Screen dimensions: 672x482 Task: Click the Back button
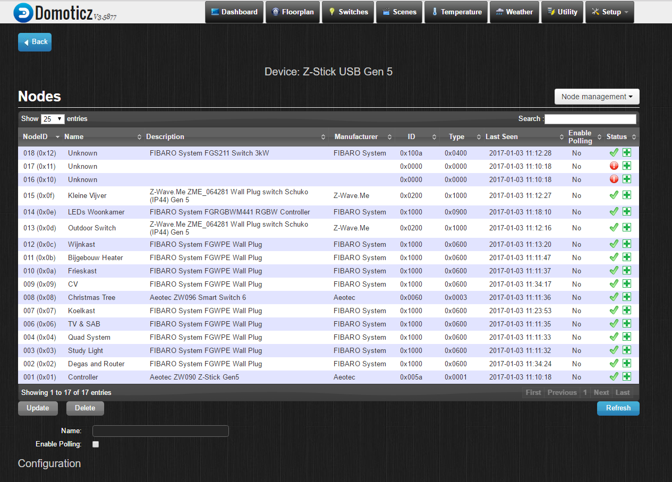(35, 42)
